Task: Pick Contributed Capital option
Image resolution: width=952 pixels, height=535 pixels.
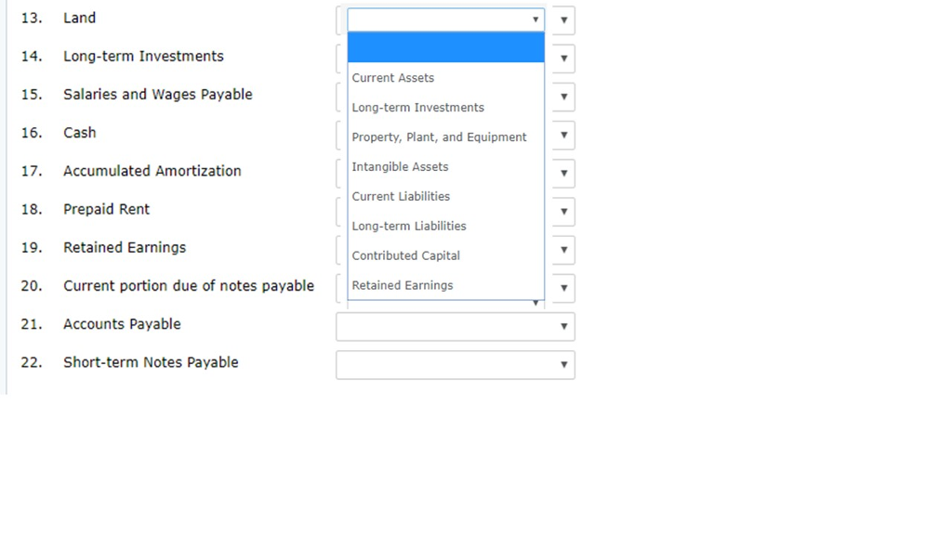Action: [445, 256]
